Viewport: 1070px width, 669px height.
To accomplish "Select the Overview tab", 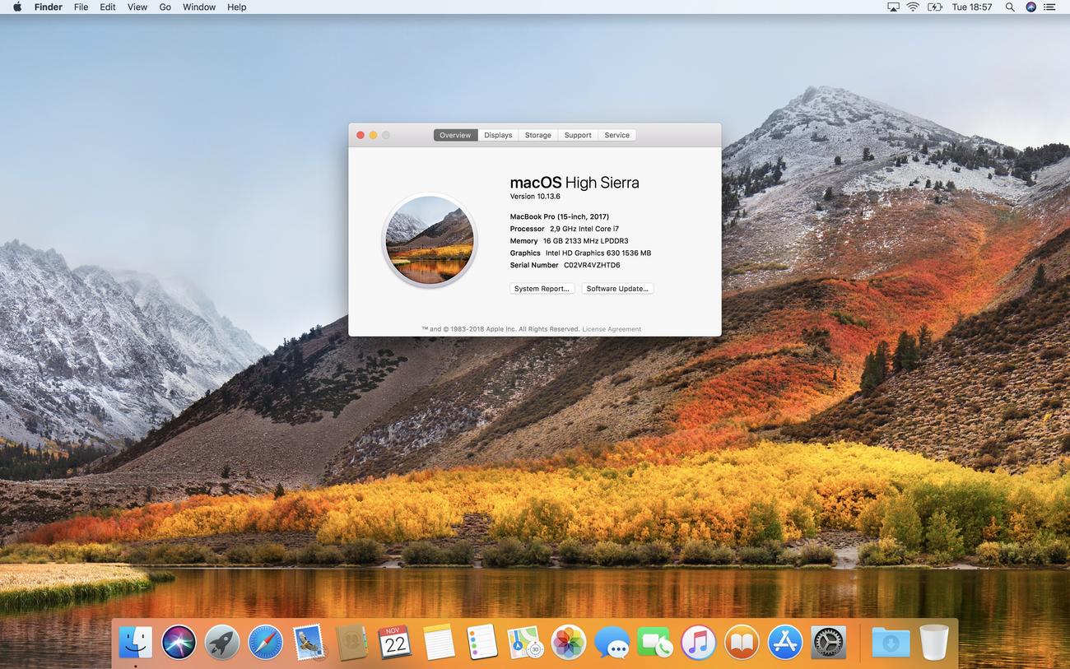I will pyautogui.click(x=455, y=135).
